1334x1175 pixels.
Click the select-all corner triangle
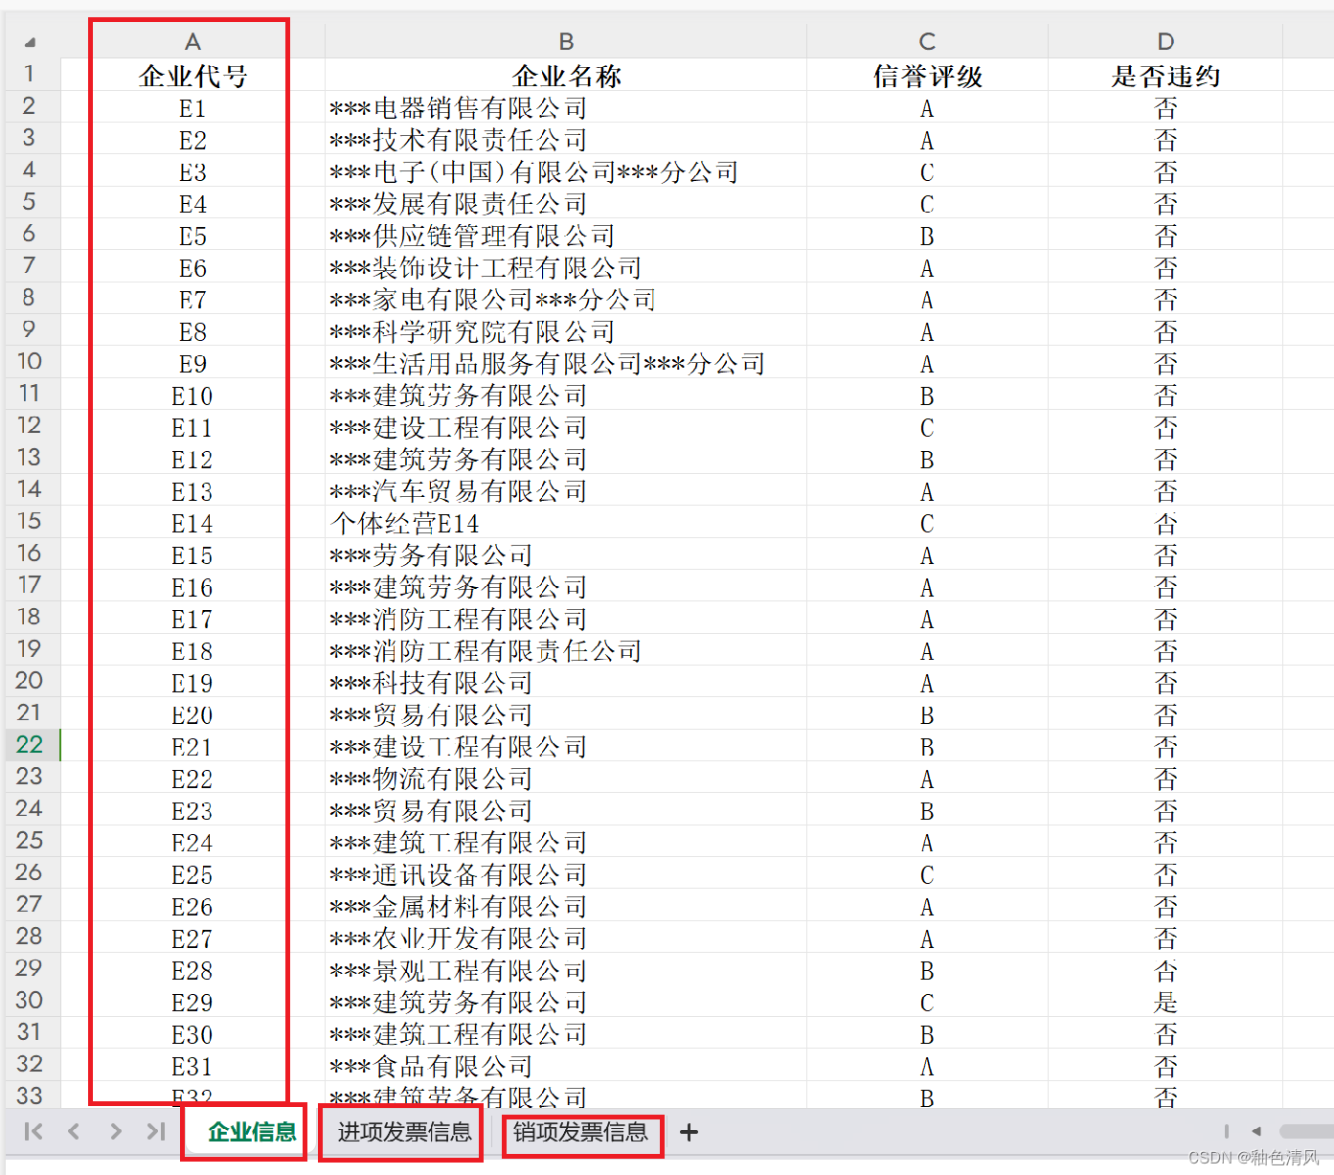[x=30, y=41]
